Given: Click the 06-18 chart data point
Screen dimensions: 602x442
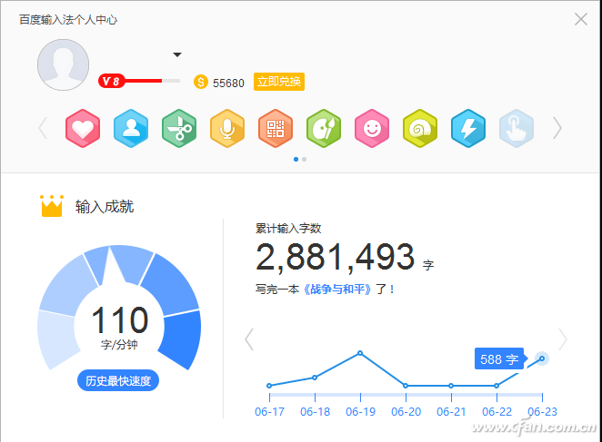Looking at the screenshot, I should pyautogui.click(x=315, y=378).
